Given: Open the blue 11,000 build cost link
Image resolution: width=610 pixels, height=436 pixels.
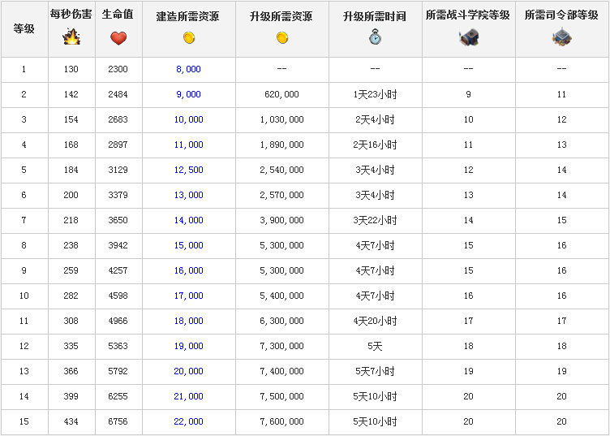Looking at the screenshot, I should (189, 145).
